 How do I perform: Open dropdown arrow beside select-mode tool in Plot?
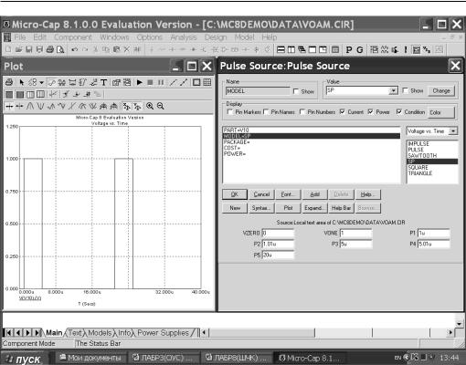(41, 82)
